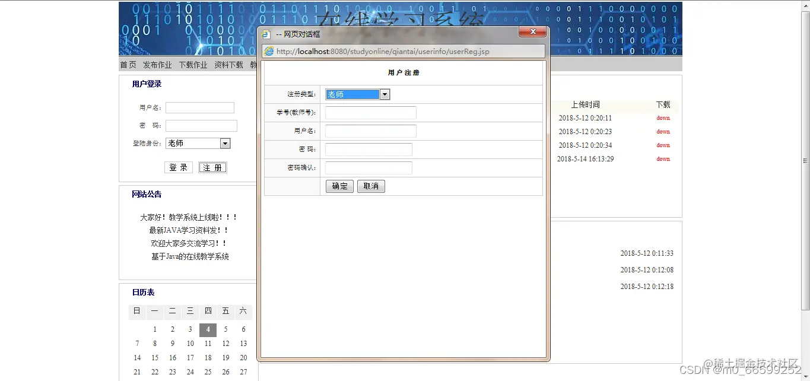Click the down link for 2018-5-12 0:20:23
The image size is (810, 381).
tap(663, 132)
